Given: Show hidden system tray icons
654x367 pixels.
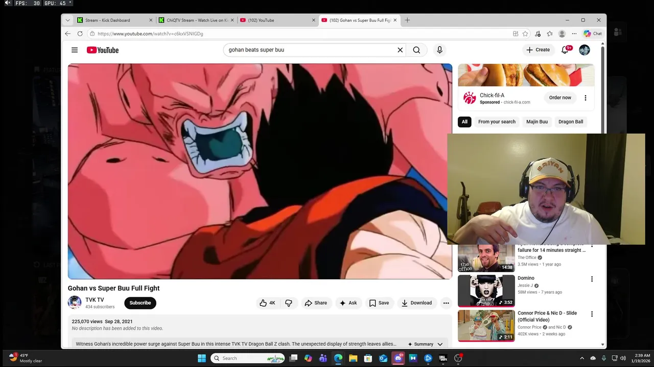Looking at the screenshot, I should tap(581, 358).
